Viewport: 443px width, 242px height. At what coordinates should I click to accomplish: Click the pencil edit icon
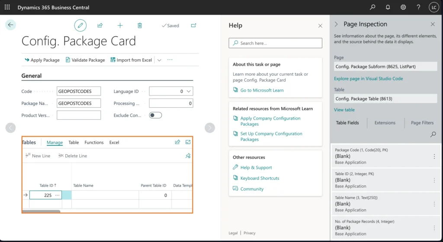80,25
